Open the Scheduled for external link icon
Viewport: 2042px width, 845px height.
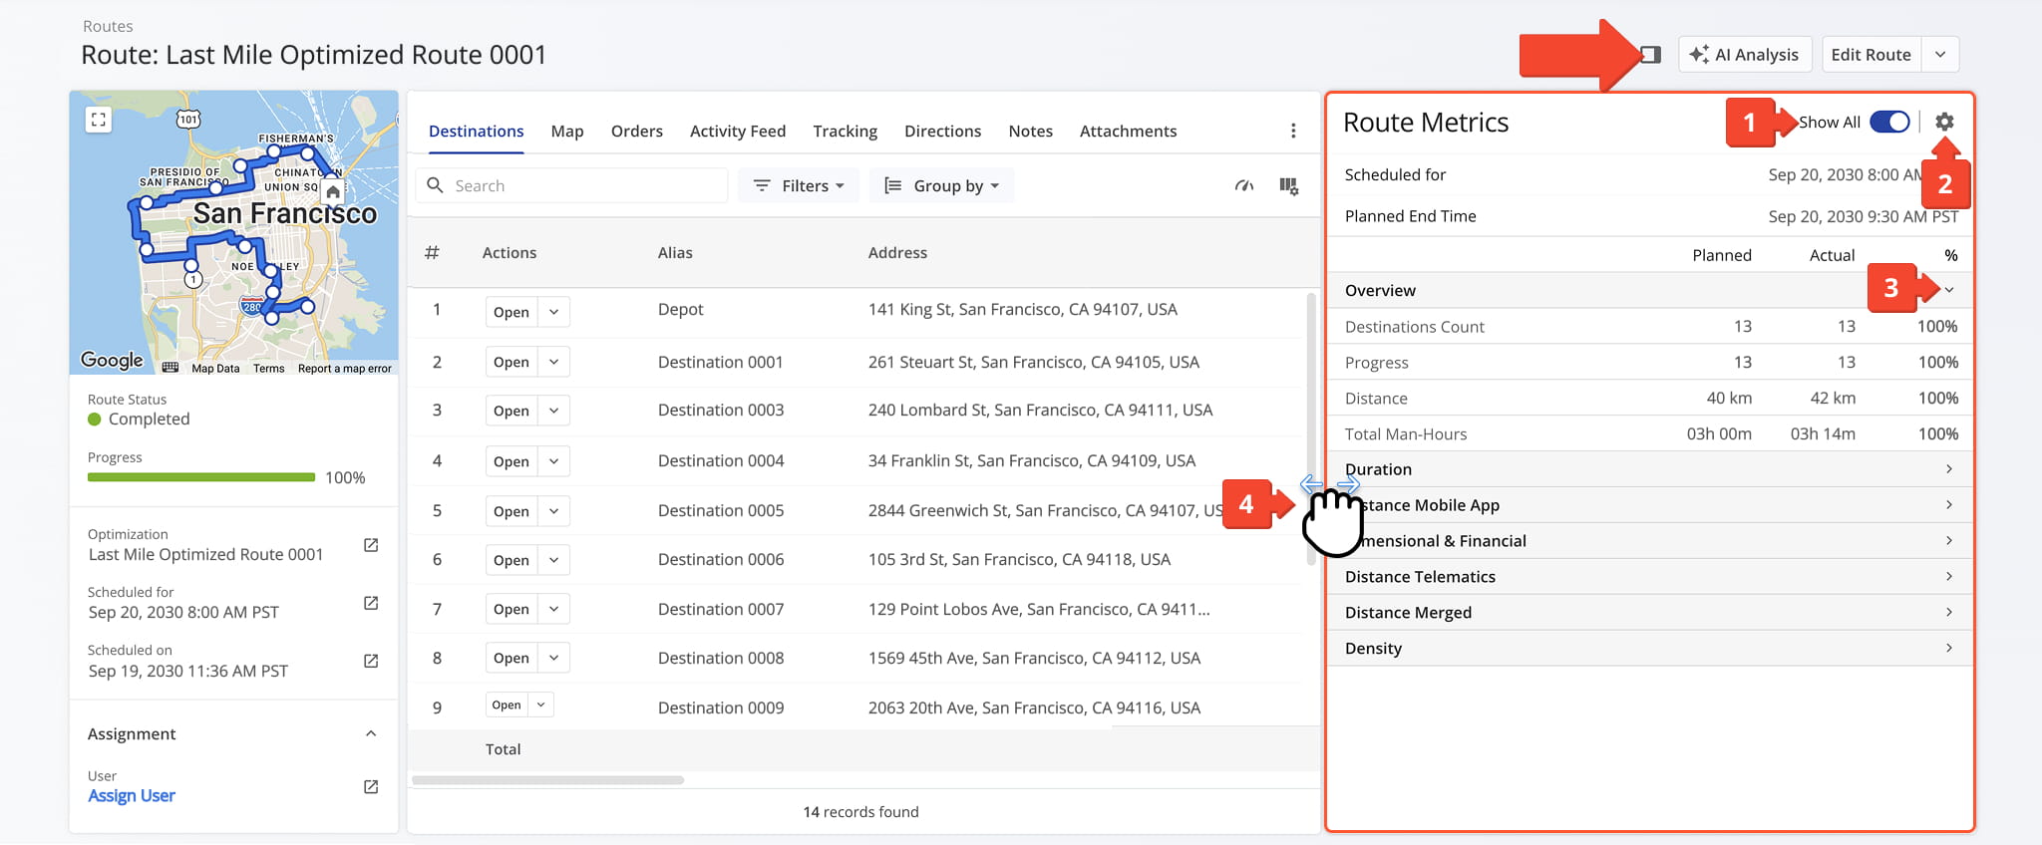[371, 603]
